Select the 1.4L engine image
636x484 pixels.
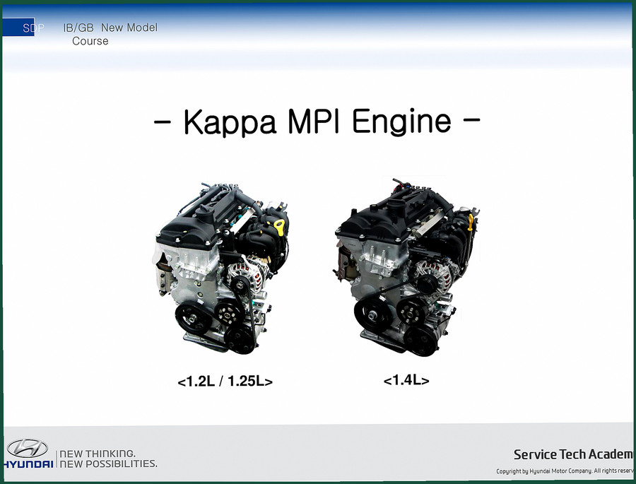406,267
